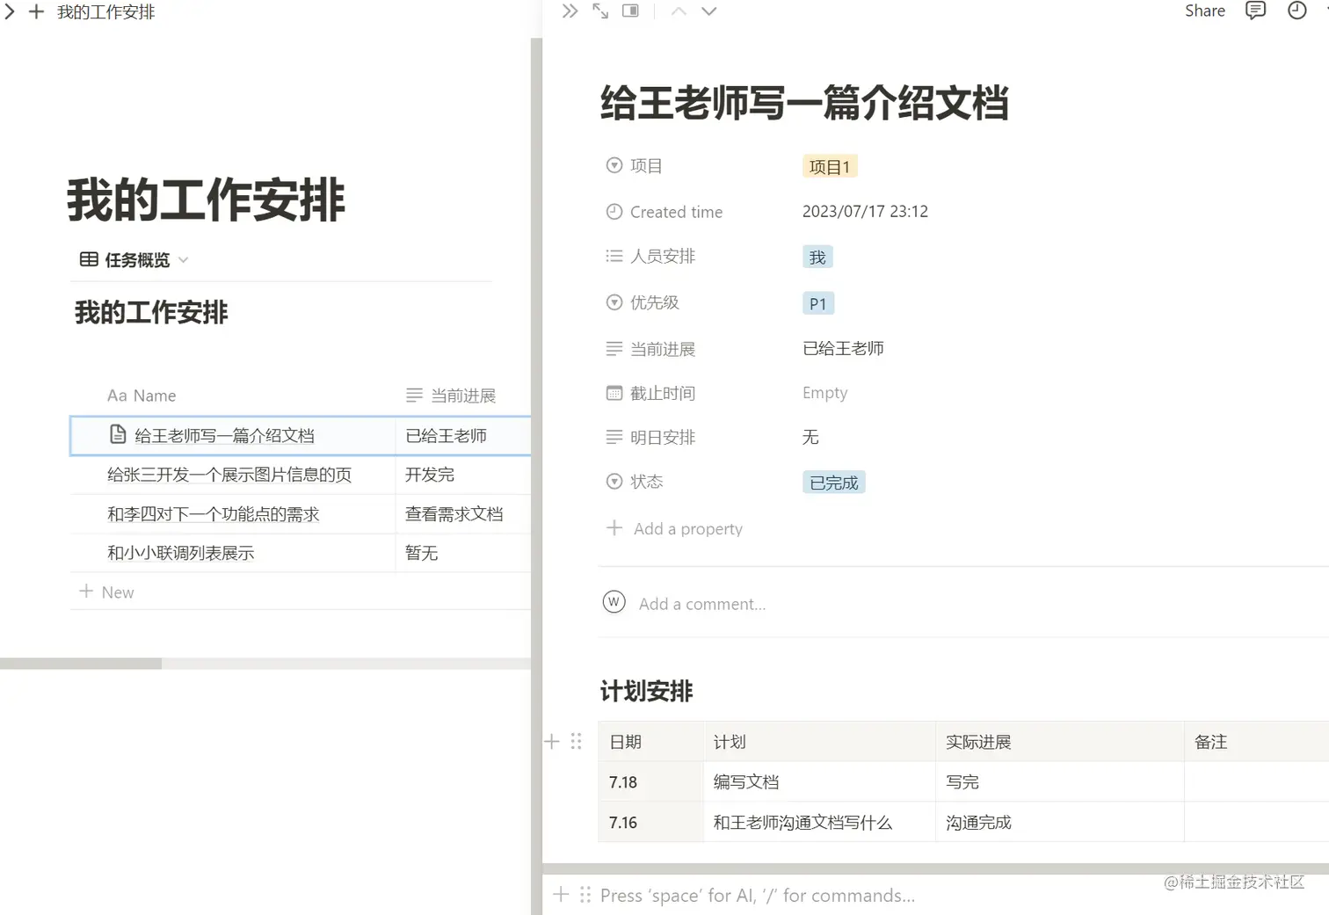Image resolution: width=1329 pixels, height=915 pixels.
Task: Open the comments panel icon
Action: (x=1255, y=11)
